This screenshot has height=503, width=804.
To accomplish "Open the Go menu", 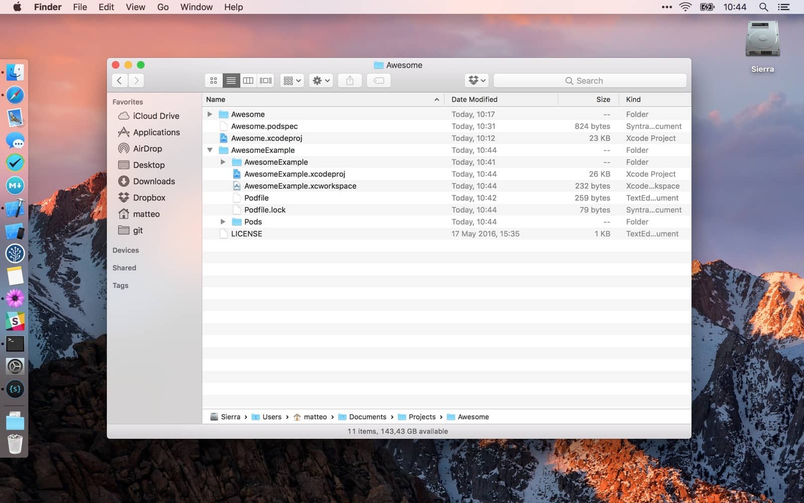I will coord(163,7).
